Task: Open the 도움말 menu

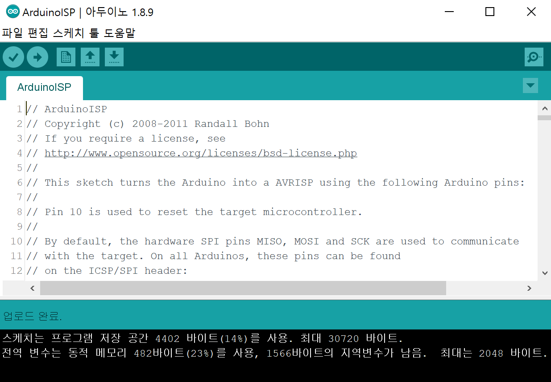Action: tap(119, 33)
